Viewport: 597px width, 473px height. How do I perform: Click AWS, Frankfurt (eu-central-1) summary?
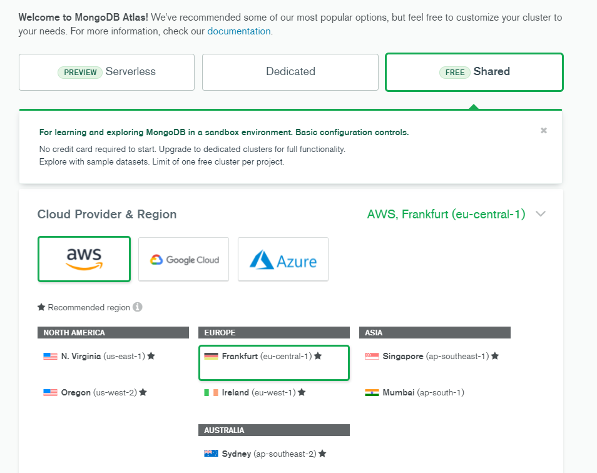tap(446, 214)
